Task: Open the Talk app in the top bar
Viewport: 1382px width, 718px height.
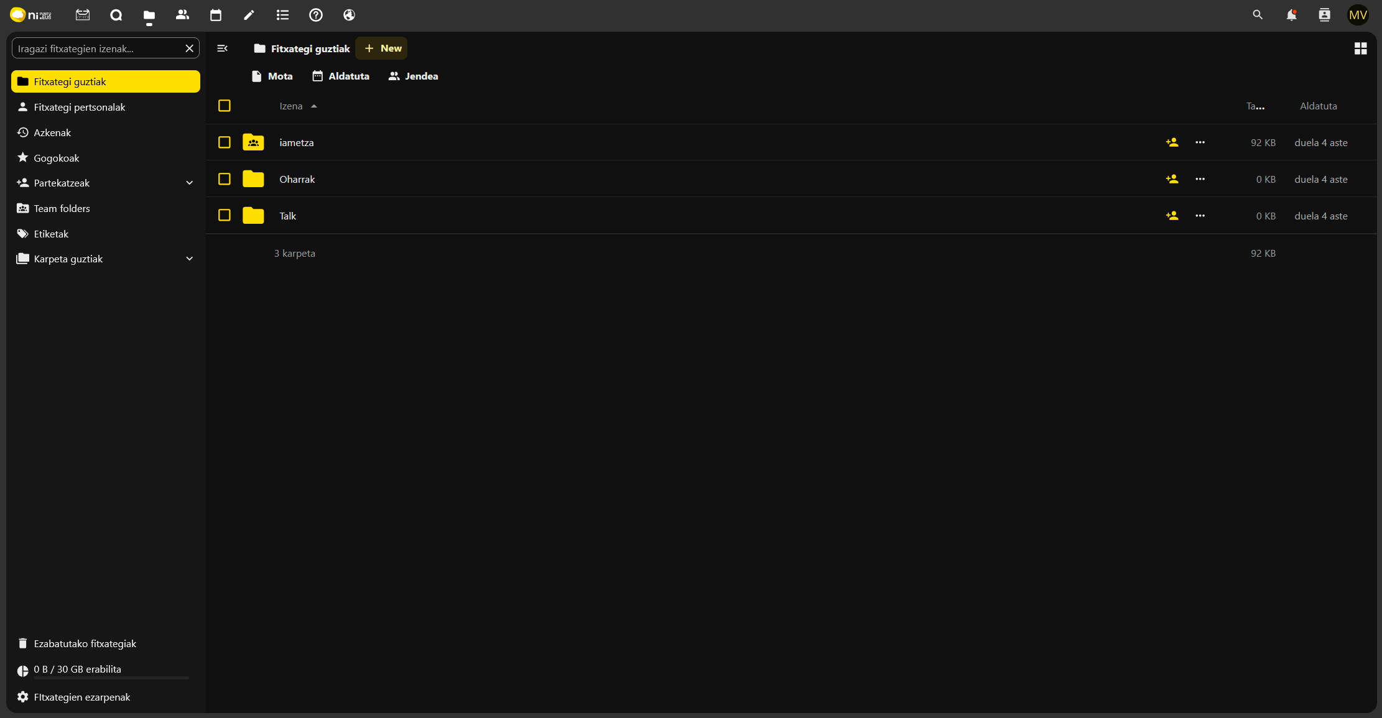Action: click(116, 15)
